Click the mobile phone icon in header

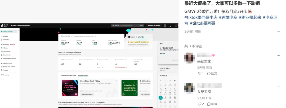165,25
